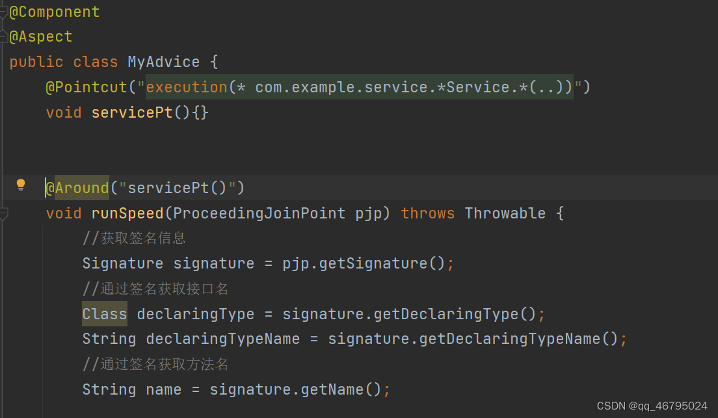Screen dimensions: 718x418
Task: Click the Throwable keyword in throws clause
Action: tap(505, 213)
